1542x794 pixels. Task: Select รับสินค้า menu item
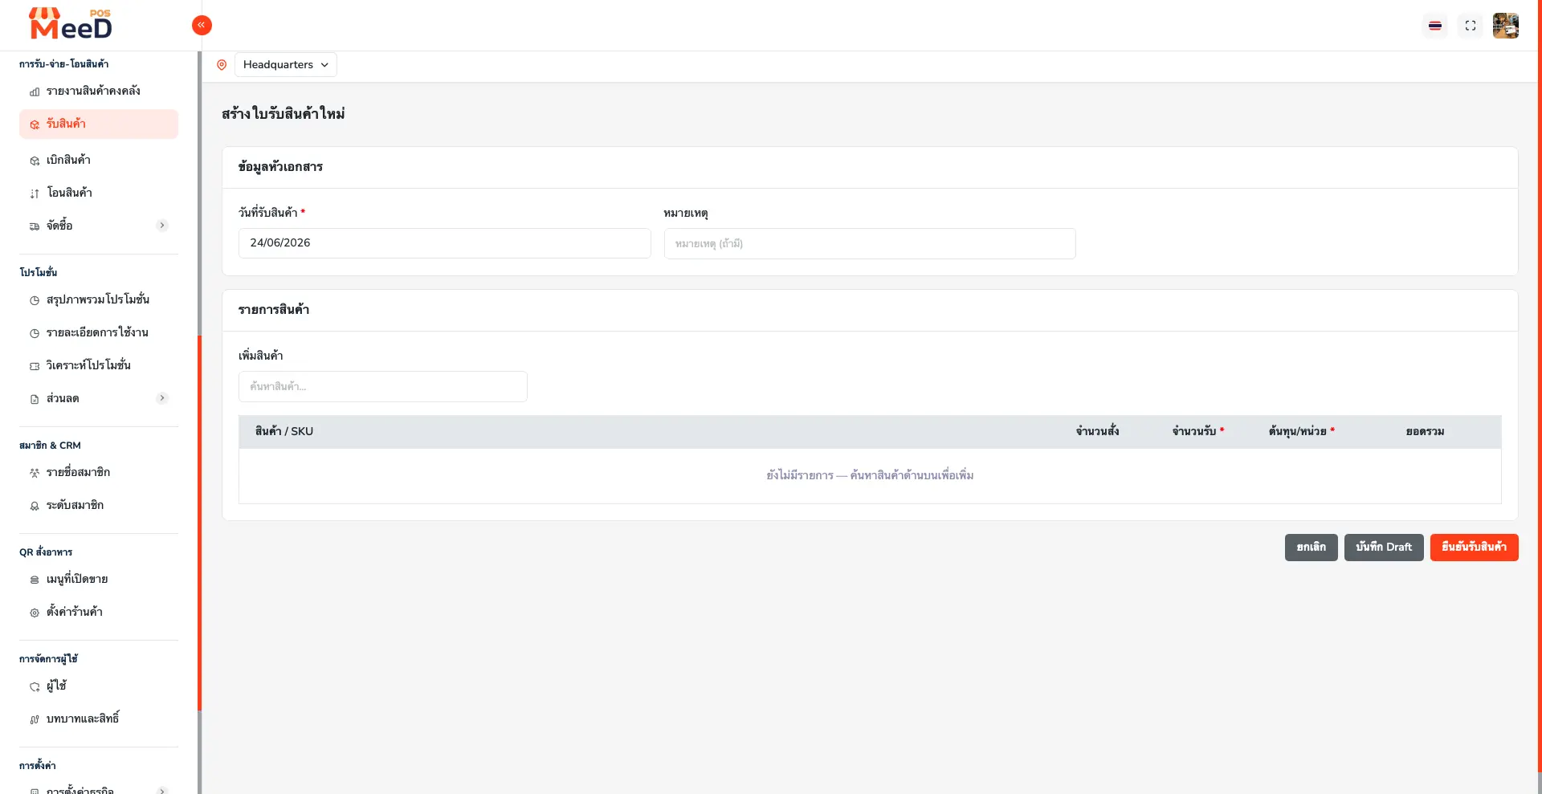click(99, 124)
